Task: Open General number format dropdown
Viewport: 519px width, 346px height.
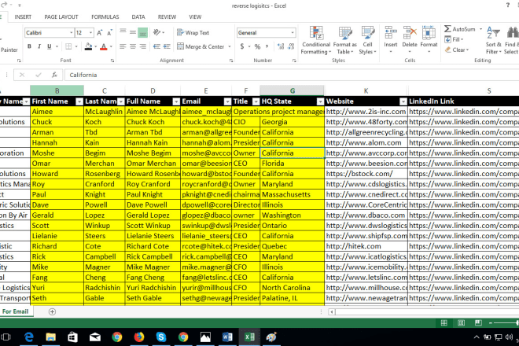Action: point(293,32)
